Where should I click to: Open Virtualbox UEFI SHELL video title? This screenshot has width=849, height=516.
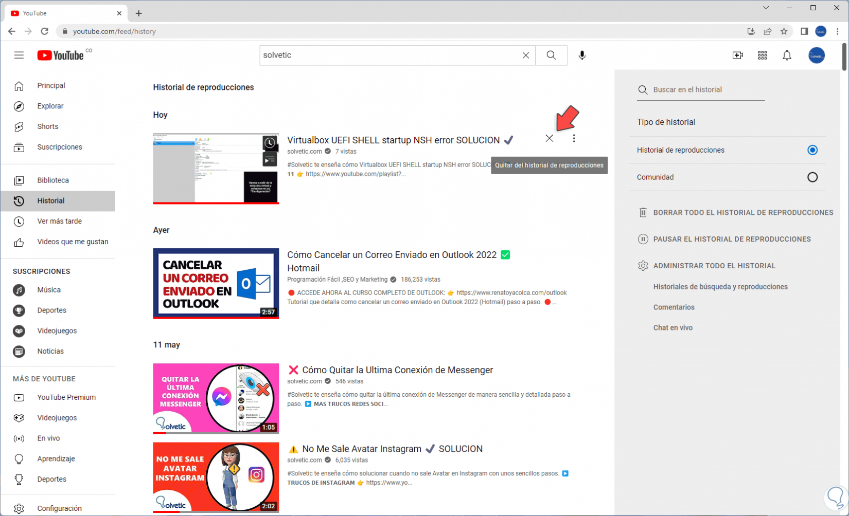[x=400, y=140]
